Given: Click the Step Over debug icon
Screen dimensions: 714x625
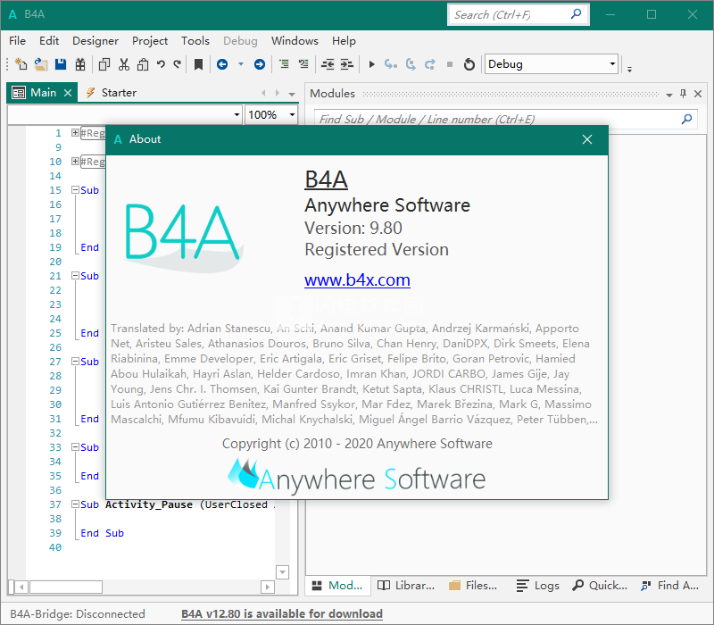Looking at the screenshot, I should (x=411, y=64).
